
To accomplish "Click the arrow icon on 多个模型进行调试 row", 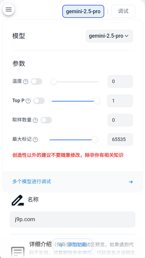I will 131,182.
